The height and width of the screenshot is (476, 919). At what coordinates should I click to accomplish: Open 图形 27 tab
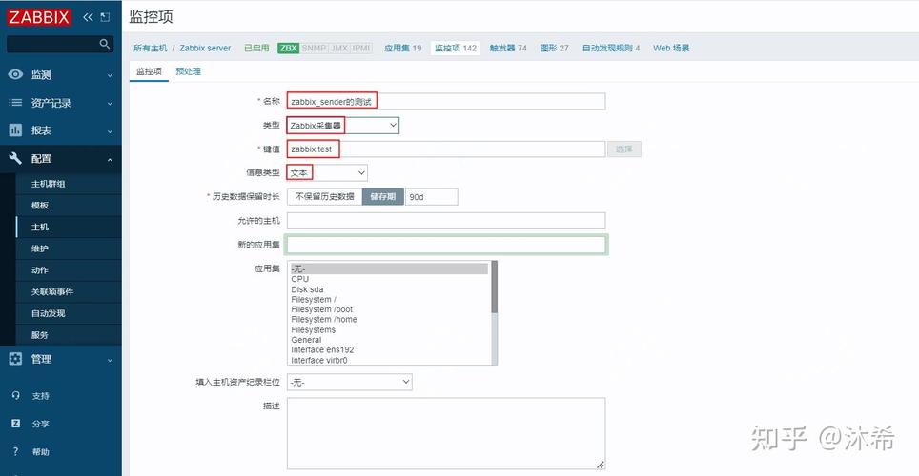(555, 48)
